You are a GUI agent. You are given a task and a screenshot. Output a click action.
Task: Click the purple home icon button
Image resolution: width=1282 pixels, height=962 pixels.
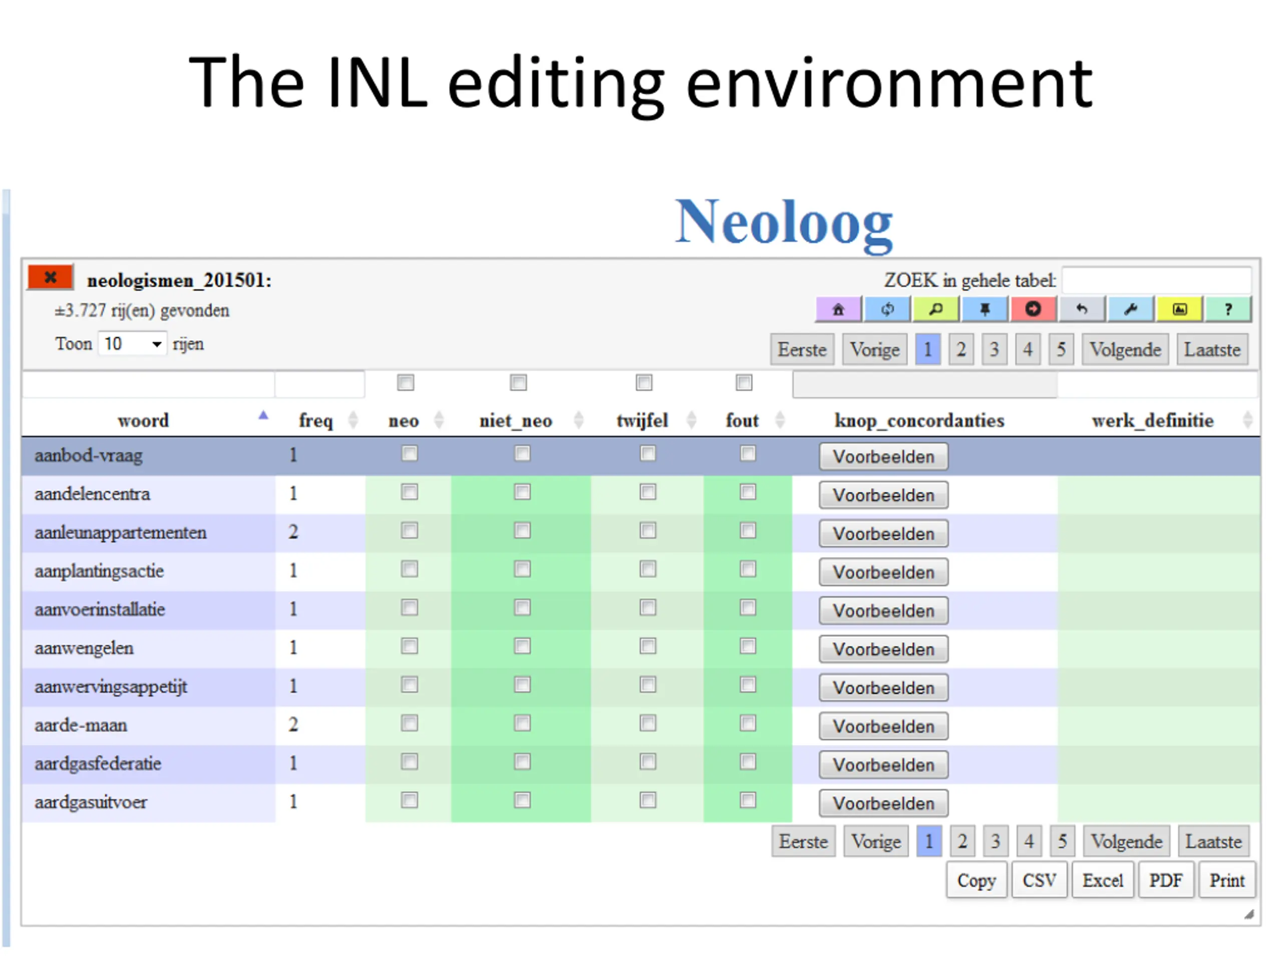pos(838,309)
